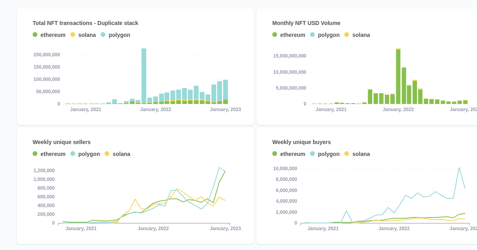Viewport: 477px width, 250px height.
Task: Click the Weekly unique buyers chart title
Action: tap(301, 142)
